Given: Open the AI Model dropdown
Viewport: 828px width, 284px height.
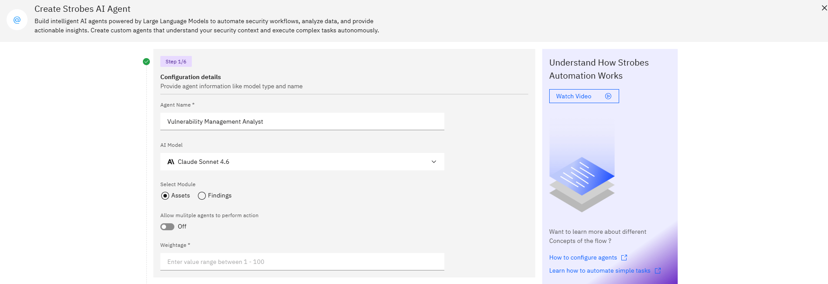Looking at the screenshot, I should pos(302,162).
